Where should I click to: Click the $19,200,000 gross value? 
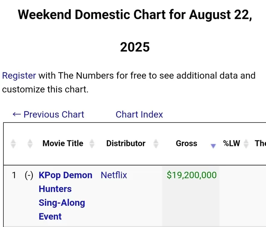(x=192, y=175)
